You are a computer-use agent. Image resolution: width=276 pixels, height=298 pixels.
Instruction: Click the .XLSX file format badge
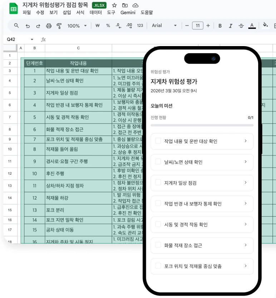click(99, 5)
